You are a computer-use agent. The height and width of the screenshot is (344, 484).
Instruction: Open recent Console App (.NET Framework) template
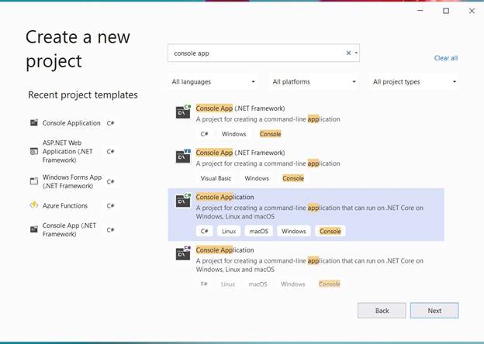[74, 229]
